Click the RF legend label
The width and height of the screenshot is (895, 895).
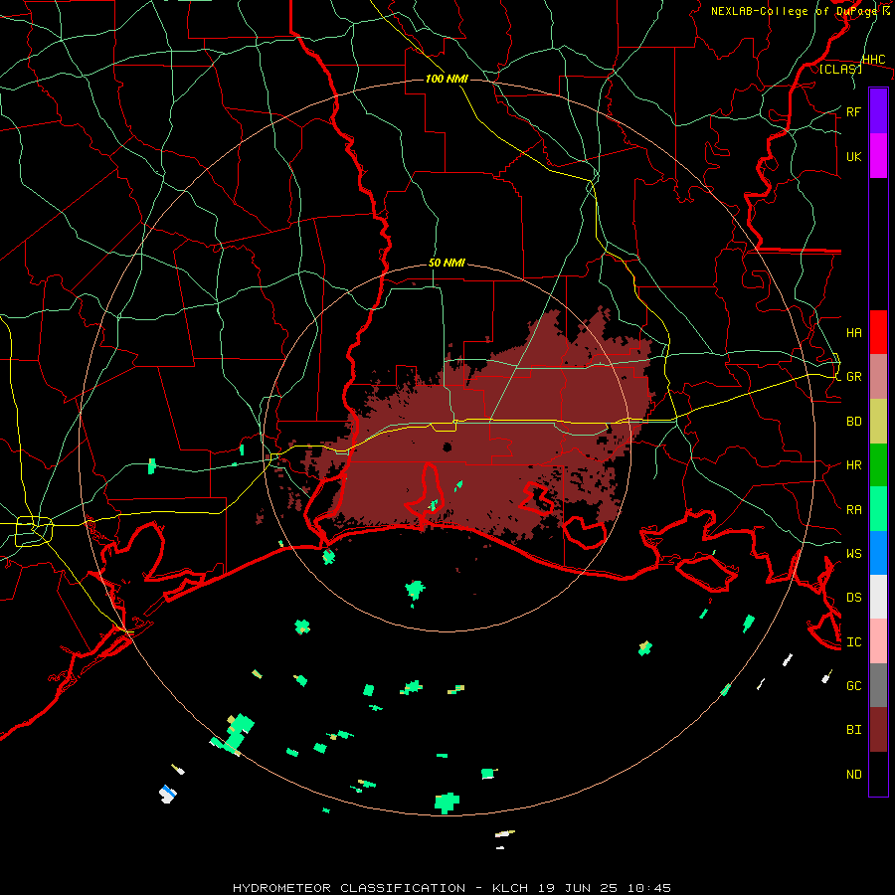tap(854, 111)
